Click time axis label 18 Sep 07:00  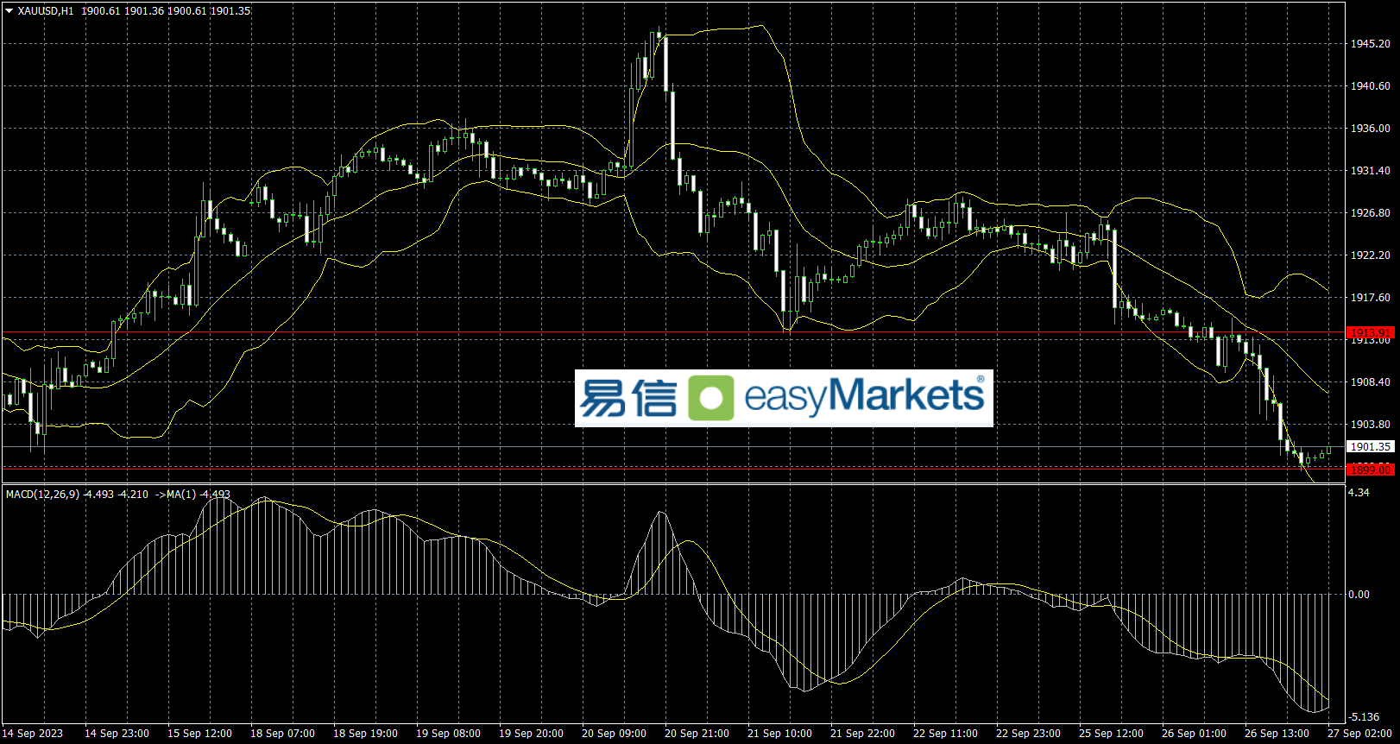(282, 734)
